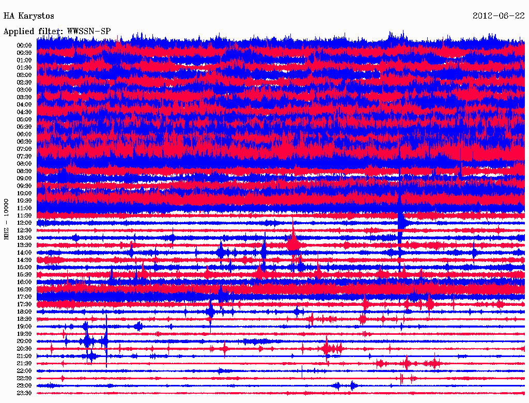Select the '00:00' time label
529x403 pixels.
(24, 45)
